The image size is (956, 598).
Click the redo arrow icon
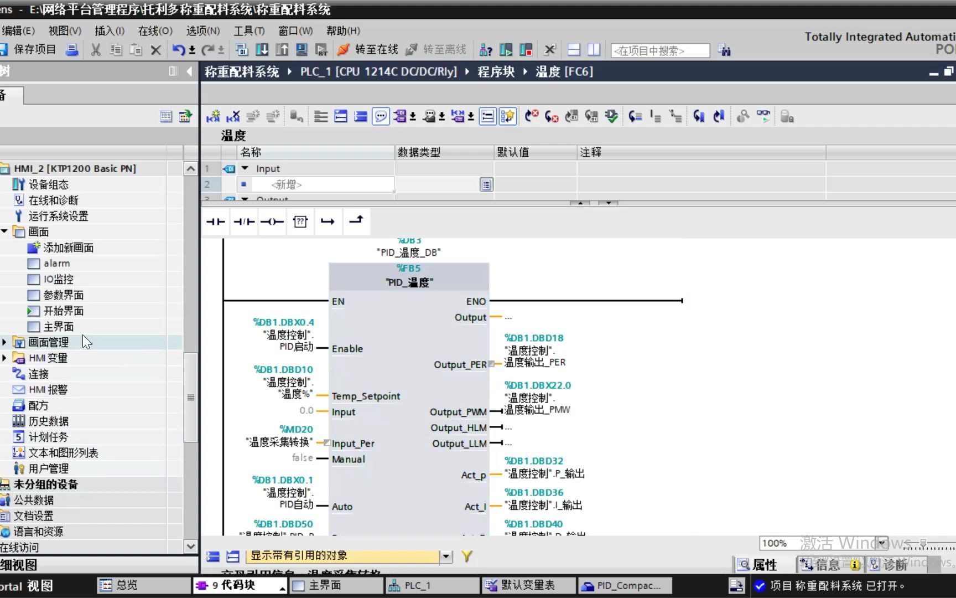click(207, 50)
